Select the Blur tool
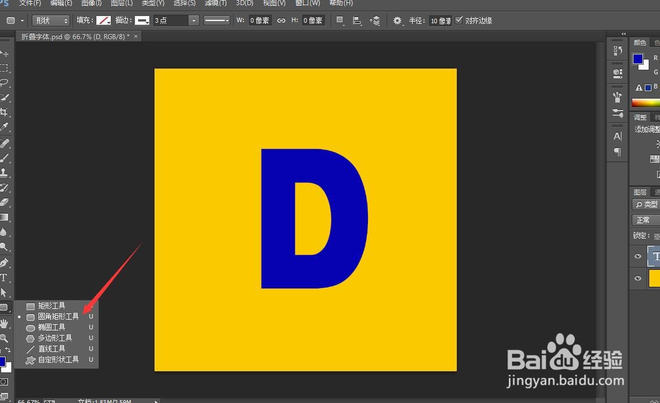 click(x=4, y=232)
